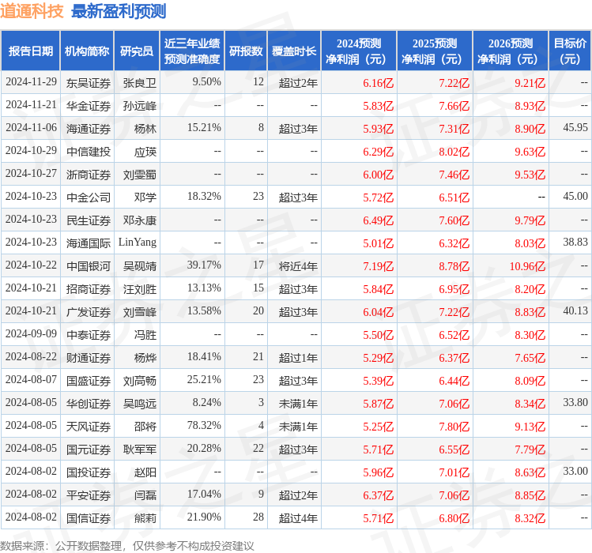Sort by 近三年业绩预测准确度 header
Screen dimensions: 592x553
coord(192,51)
